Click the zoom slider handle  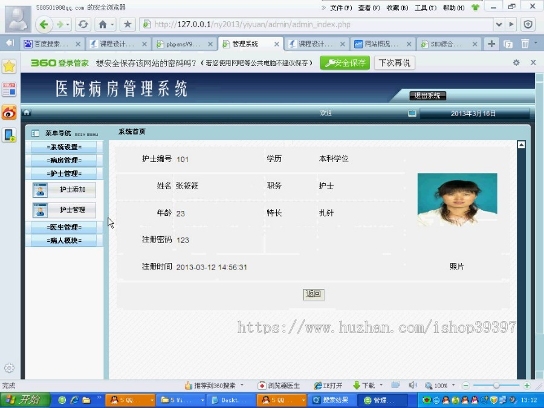[x=496, y=386]
